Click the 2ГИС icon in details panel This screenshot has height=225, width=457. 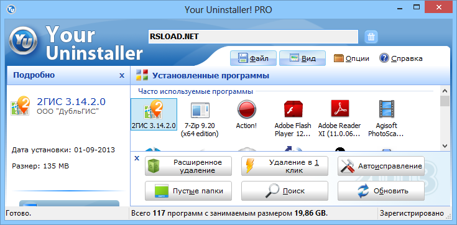tap(21, 106)
